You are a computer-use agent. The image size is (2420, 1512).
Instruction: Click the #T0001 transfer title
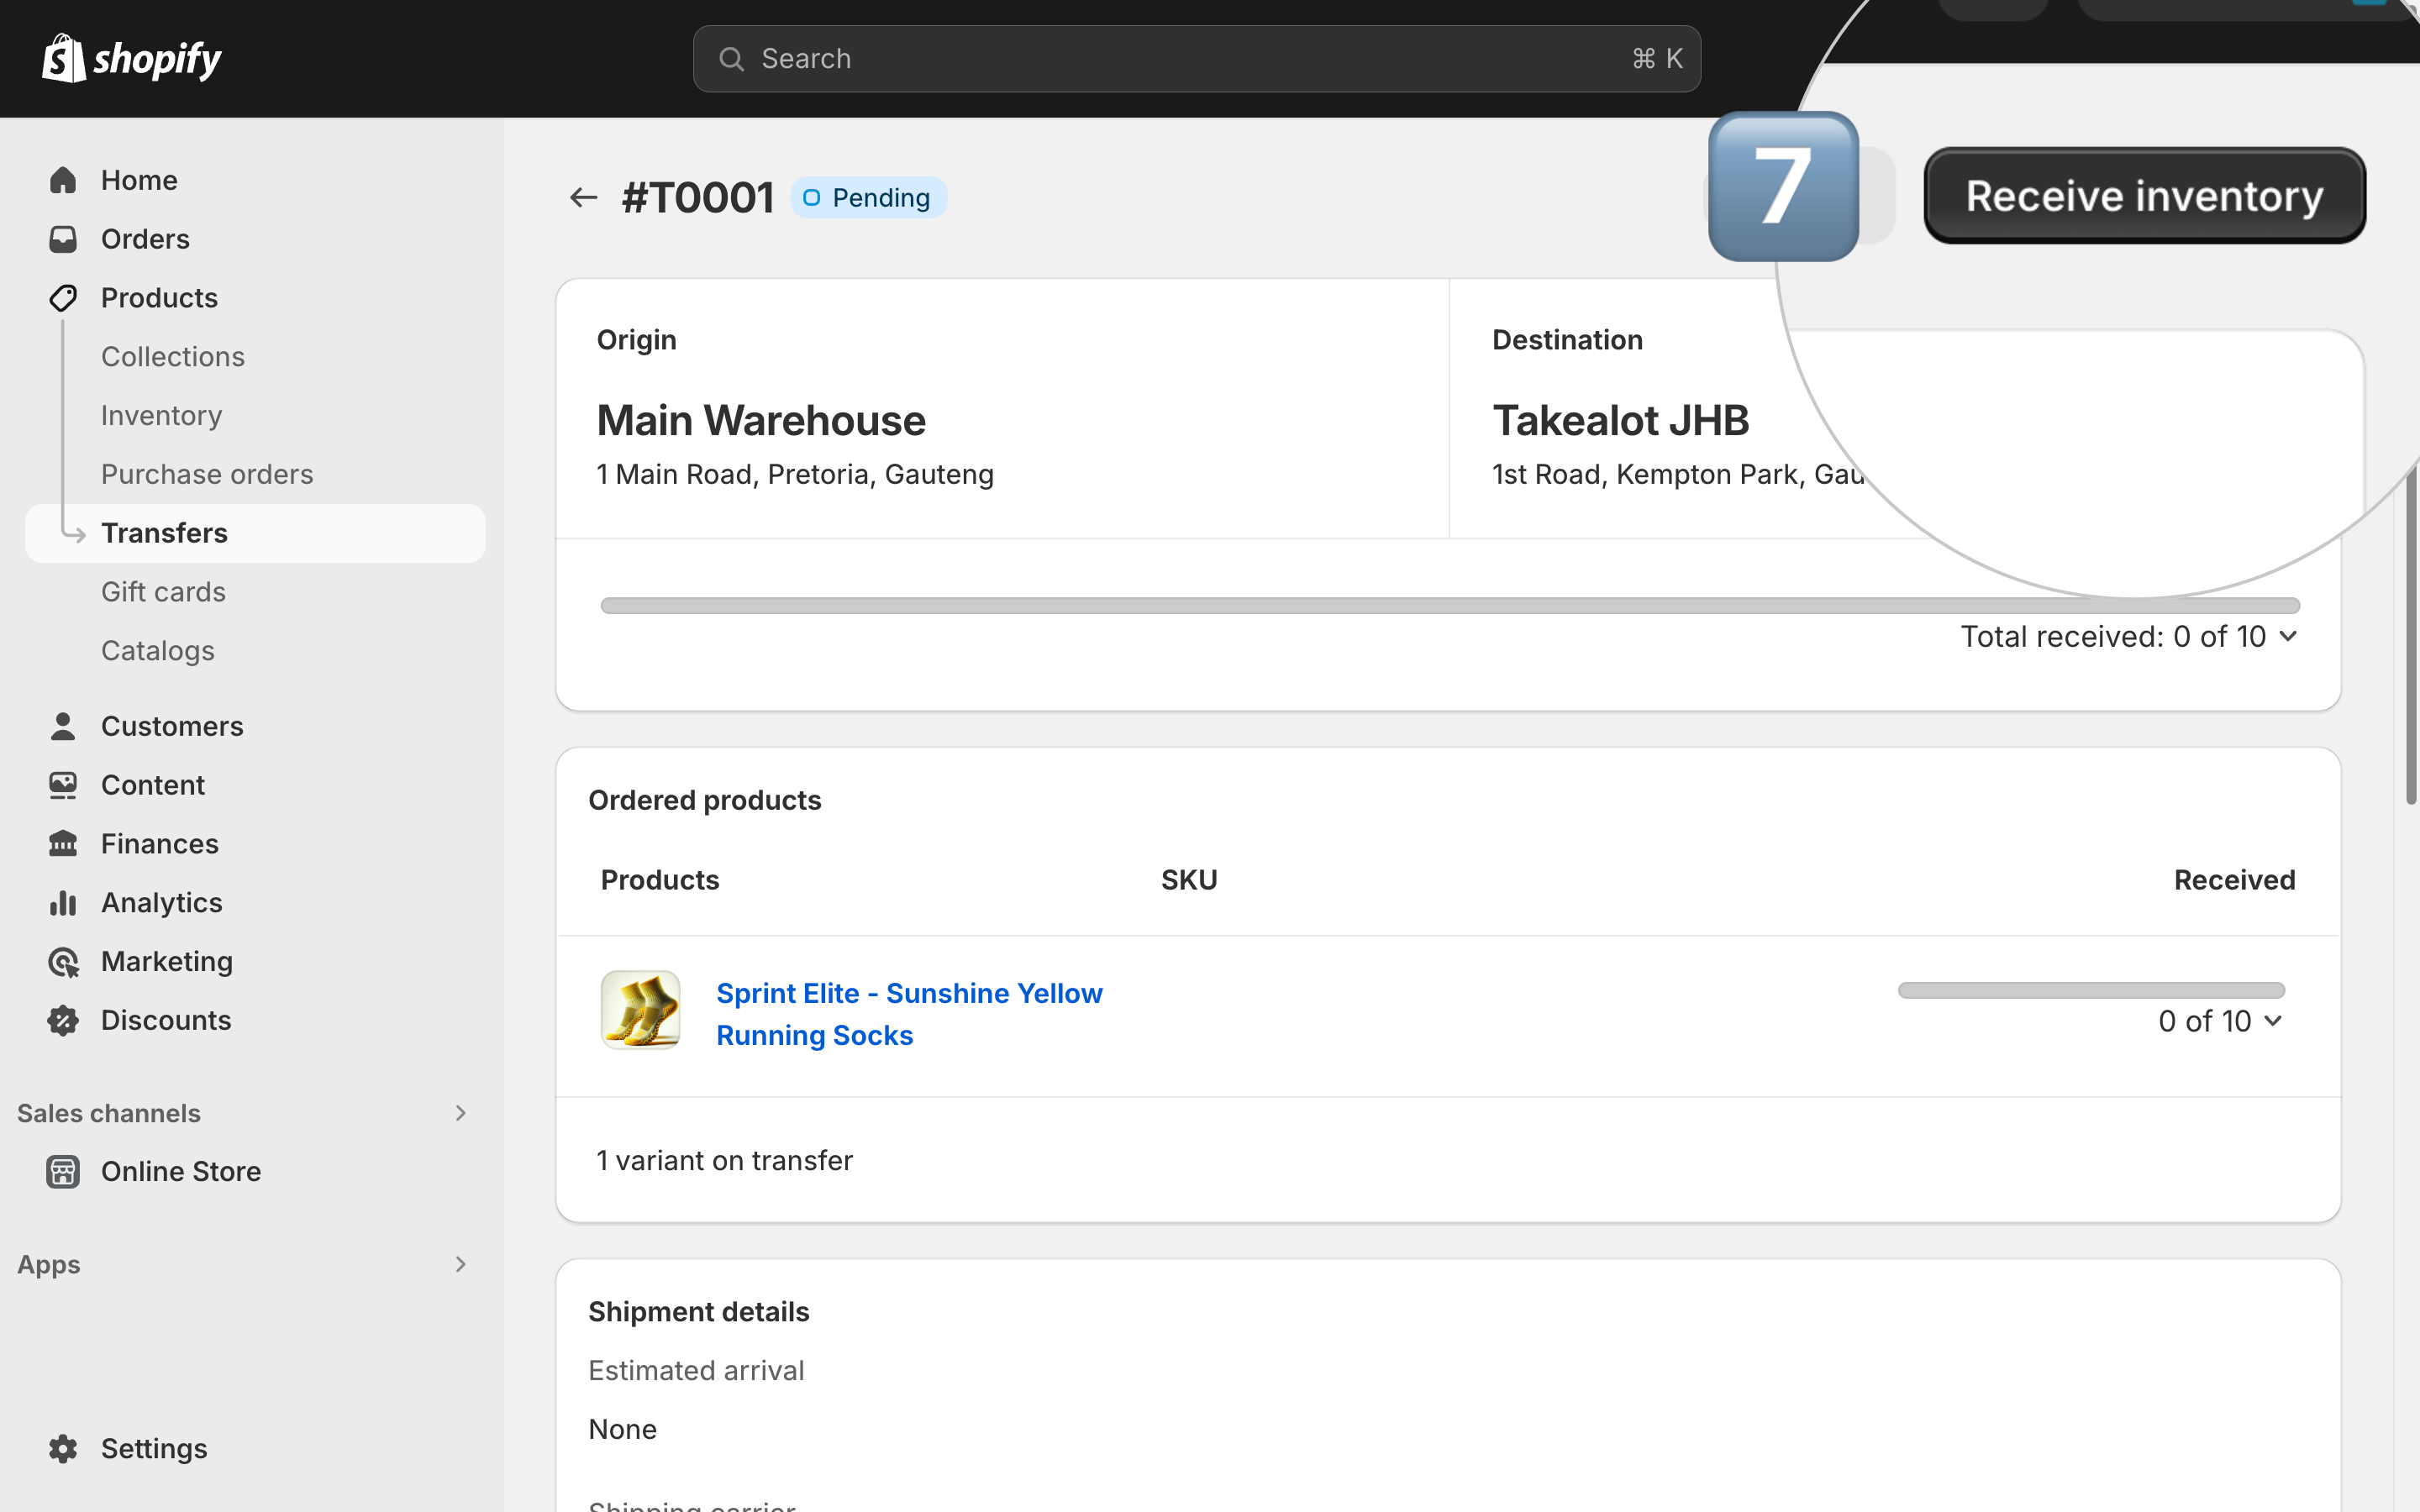tap(698, 198)
